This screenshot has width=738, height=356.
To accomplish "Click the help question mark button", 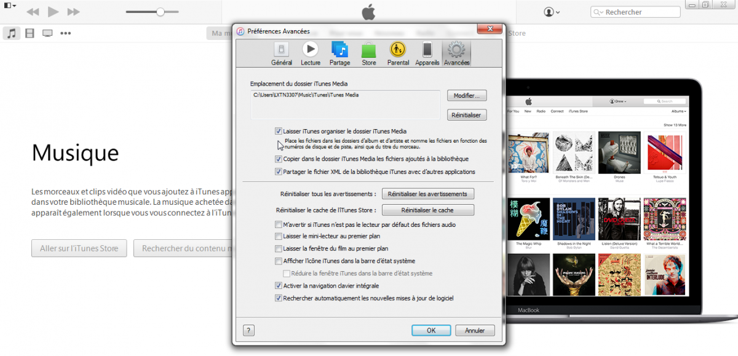I will click(x=248, y=330).
